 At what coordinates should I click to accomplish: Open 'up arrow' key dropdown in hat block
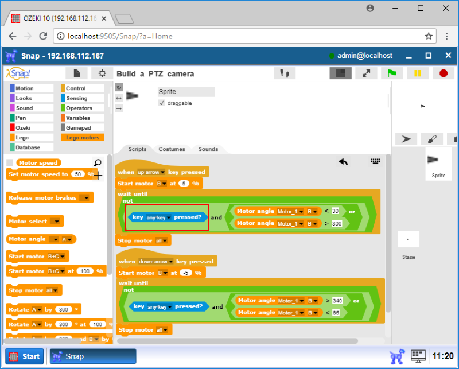point(151,172)
